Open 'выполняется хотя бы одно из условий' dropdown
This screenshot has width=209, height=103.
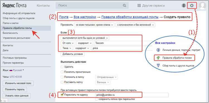pos(85,38)
